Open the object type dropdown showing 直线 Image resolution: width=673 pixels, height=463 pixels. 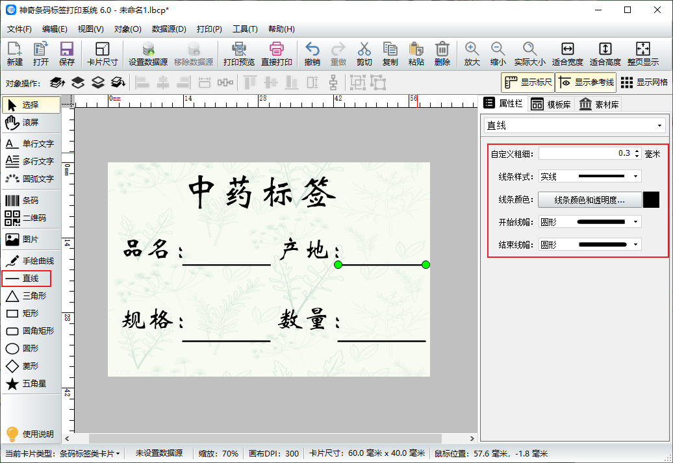pos(574,125)
